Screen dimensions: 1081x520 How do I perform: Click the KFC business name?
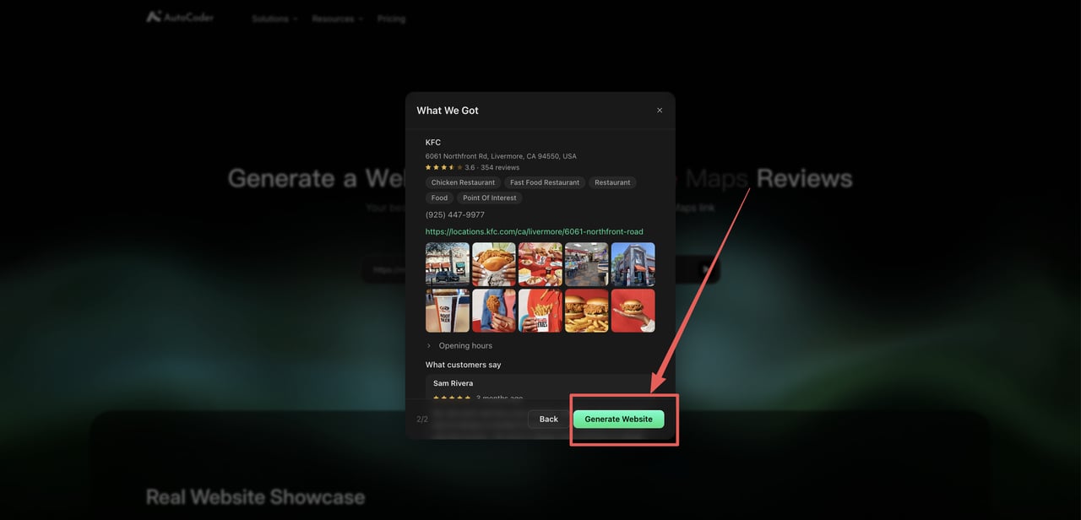433,142
